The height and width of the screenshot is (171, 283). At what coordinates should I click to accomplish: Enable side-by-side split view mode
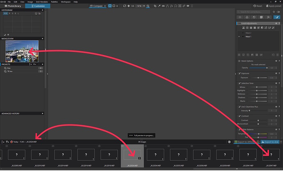pyautogui.click(x=114, y=6)
